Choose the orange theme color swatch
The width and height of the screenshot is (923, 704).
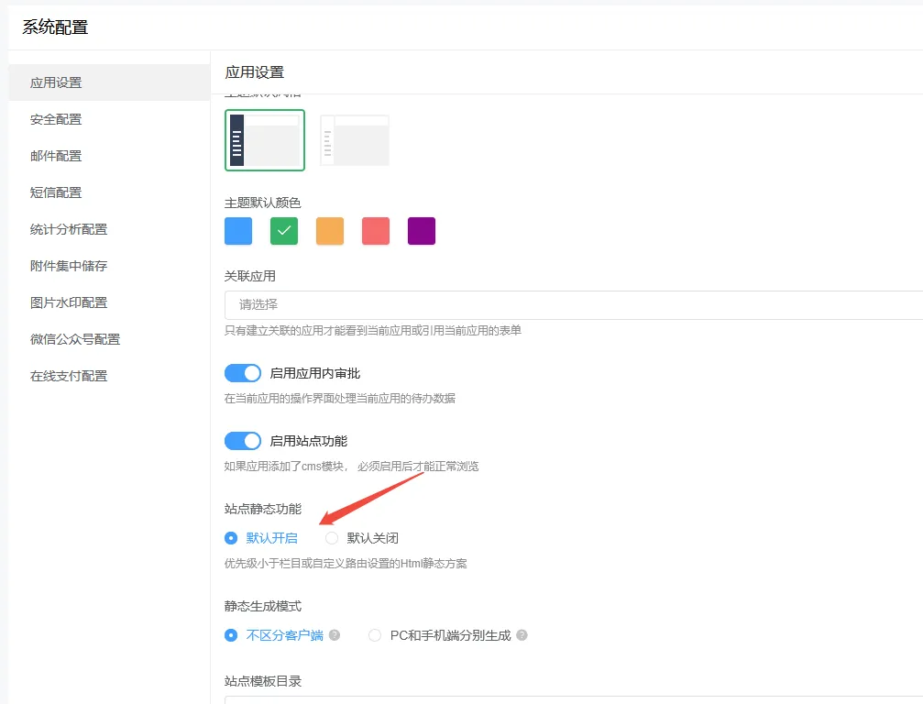coord(330,231)
